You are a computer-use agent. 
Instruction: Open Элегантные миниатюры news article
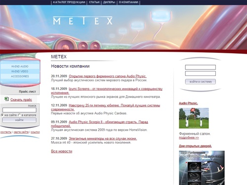pos(103,139)
